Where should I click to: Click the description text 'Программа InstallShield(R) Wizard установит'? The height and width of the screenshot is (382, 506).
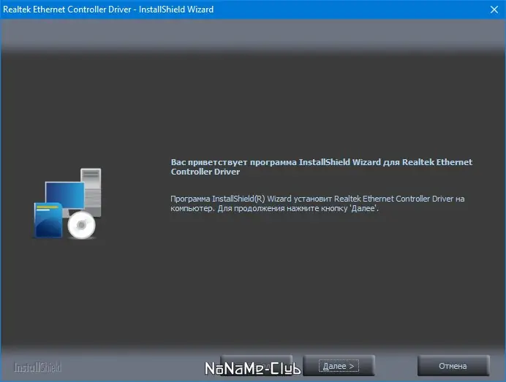(x=251, y=199)
